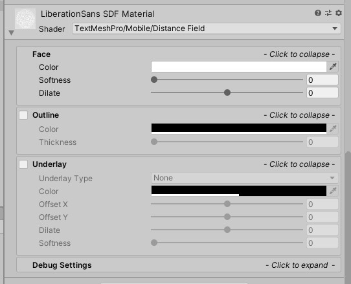Open the Underlay Type None dropdown
The width and height of the screenshot is (351, 284).
click(244, 178)
